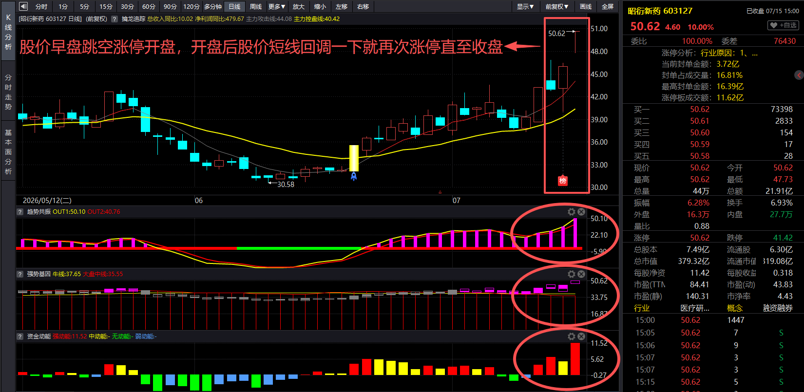
Task: Click the 买五 price 50.58
Action: pyautogui.click(x=700, y=156)
